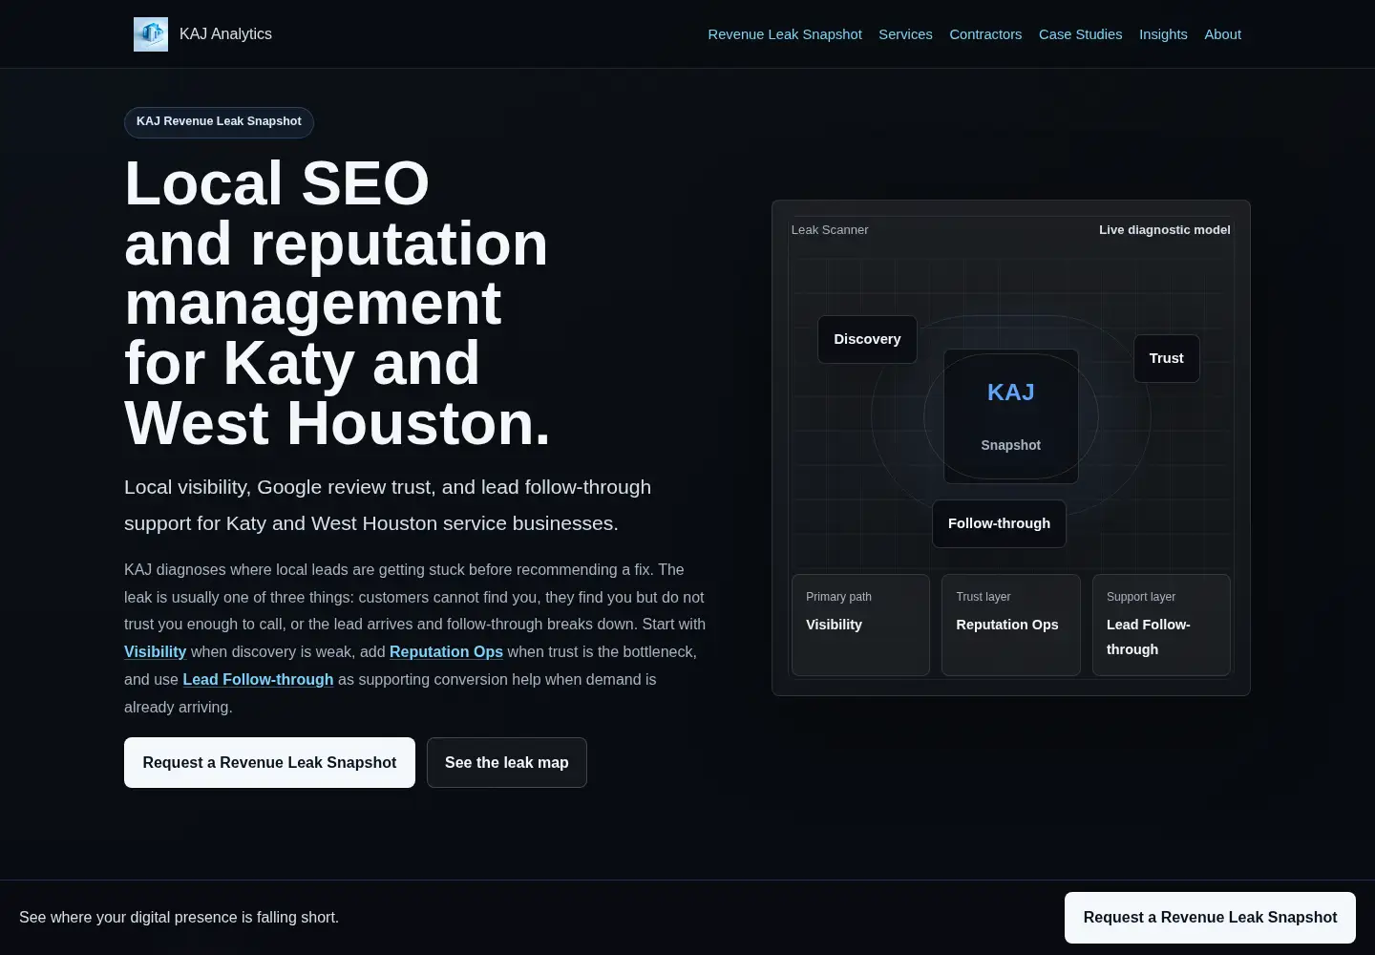
Task: Open the Insights page
Action: pos(1163,34)
